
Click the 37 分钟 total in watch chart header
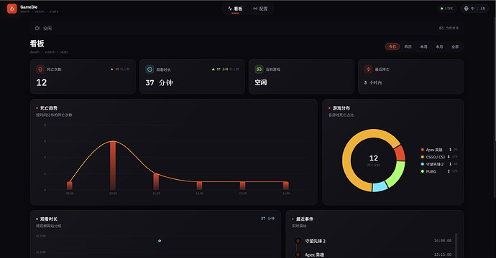267,219
